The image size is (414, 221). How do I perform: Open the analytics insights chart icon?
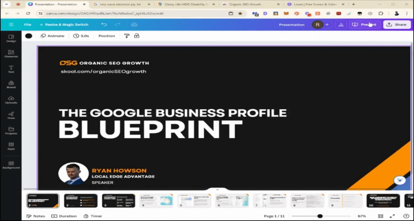(x=341, y=25)
